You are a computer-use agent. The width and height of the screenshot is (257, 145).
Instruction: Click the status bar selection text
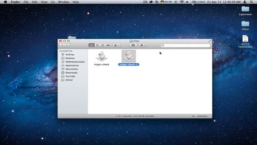[x=135, y=116]
